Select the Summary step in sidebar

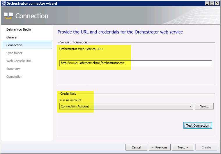coord(13,69)
